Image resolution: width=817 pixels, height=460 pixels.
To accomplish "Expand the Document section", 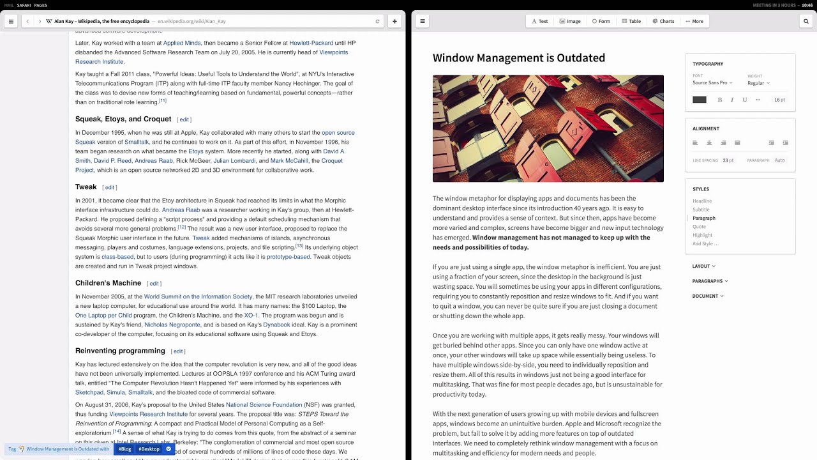I will tap(708, 296).
